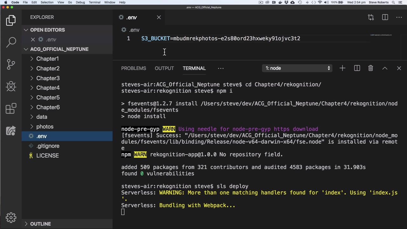407x229 pixels.
Task: Add a new terminal with plus icon
Action: point(342,68)
